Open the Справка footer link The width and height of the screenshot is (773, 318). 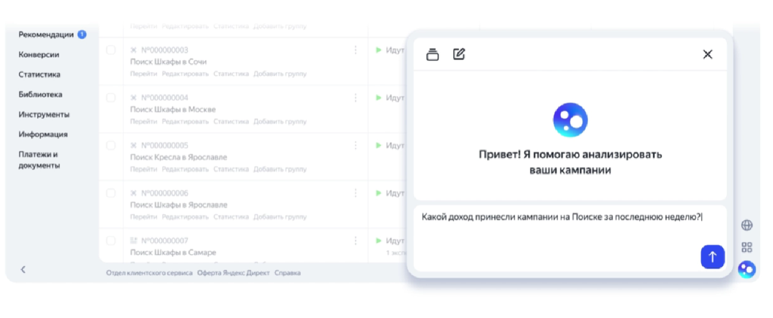(x=289, y=272)
